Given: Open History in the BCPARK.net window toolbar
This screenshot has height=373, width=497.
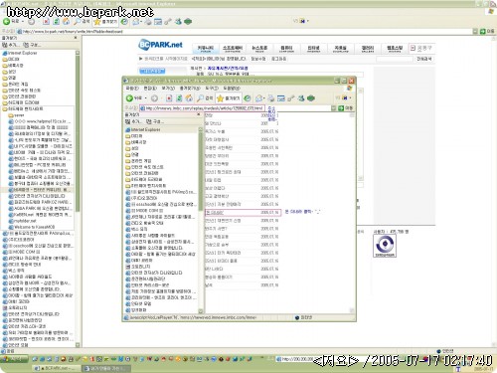Looking at the screenshot, I should pos(124,22).
